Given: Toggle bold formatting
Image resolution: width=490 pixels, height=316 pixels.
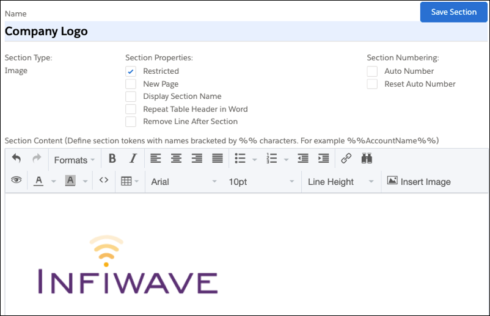Looking at the screenshot, I should (x=112, y=159).
